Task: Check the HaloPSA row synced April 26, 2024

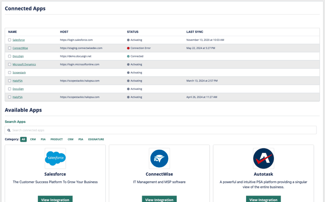Action: [9, 97]
